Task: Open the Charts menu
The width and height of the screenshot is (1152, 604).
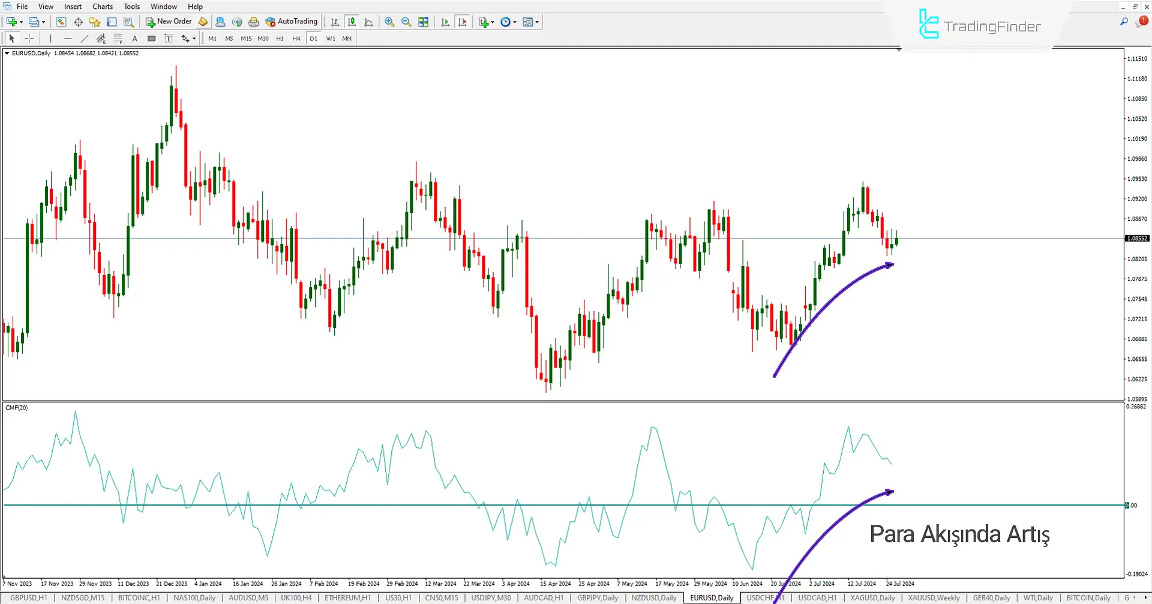Action: click(102, 7)
